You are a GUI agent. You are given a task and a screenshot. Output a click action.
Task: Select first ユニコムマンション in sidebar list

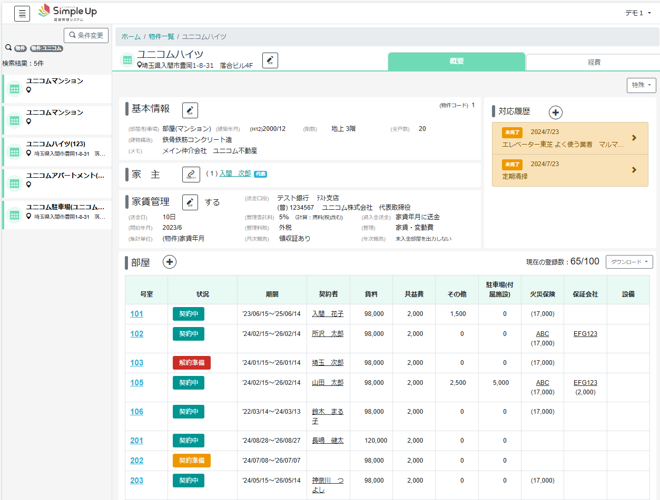[x=57, y=89]
